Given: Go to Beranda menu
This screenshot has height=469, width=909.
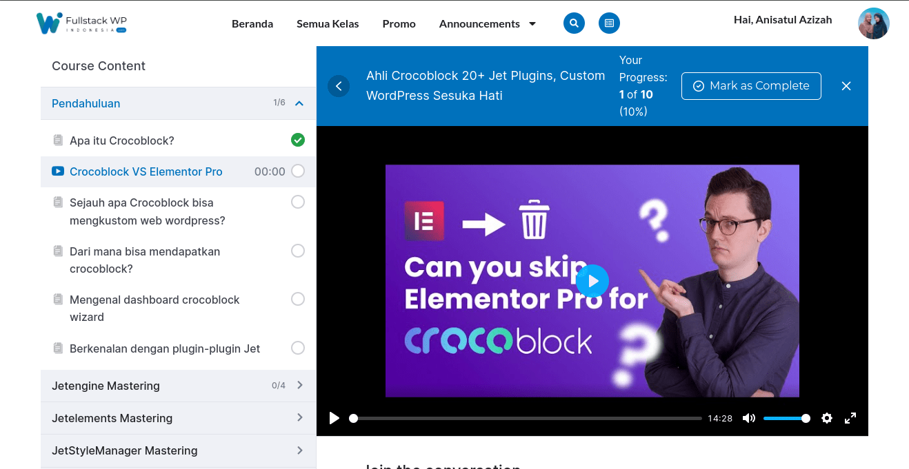Looking at the screenshot, I should point(252,23).
